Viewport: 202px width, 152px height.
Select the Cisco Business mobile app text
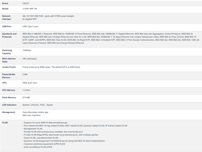(35, 112)
